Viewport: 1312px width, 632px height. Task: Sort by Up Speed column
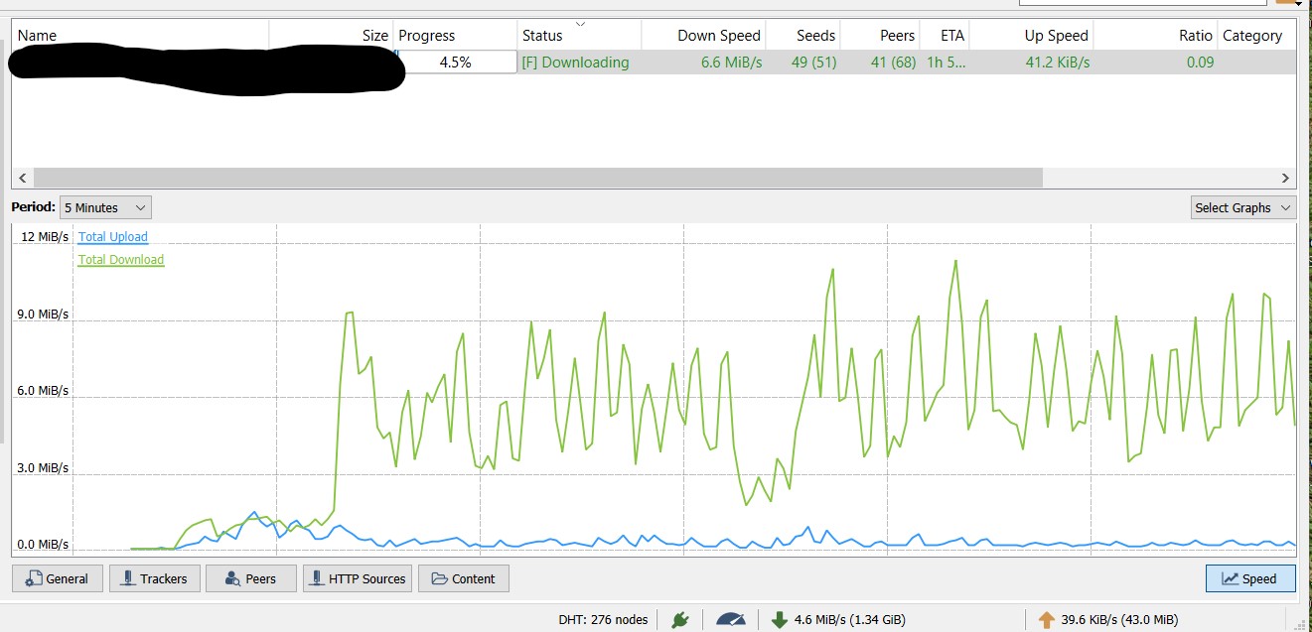click(x=1032, y=35)
